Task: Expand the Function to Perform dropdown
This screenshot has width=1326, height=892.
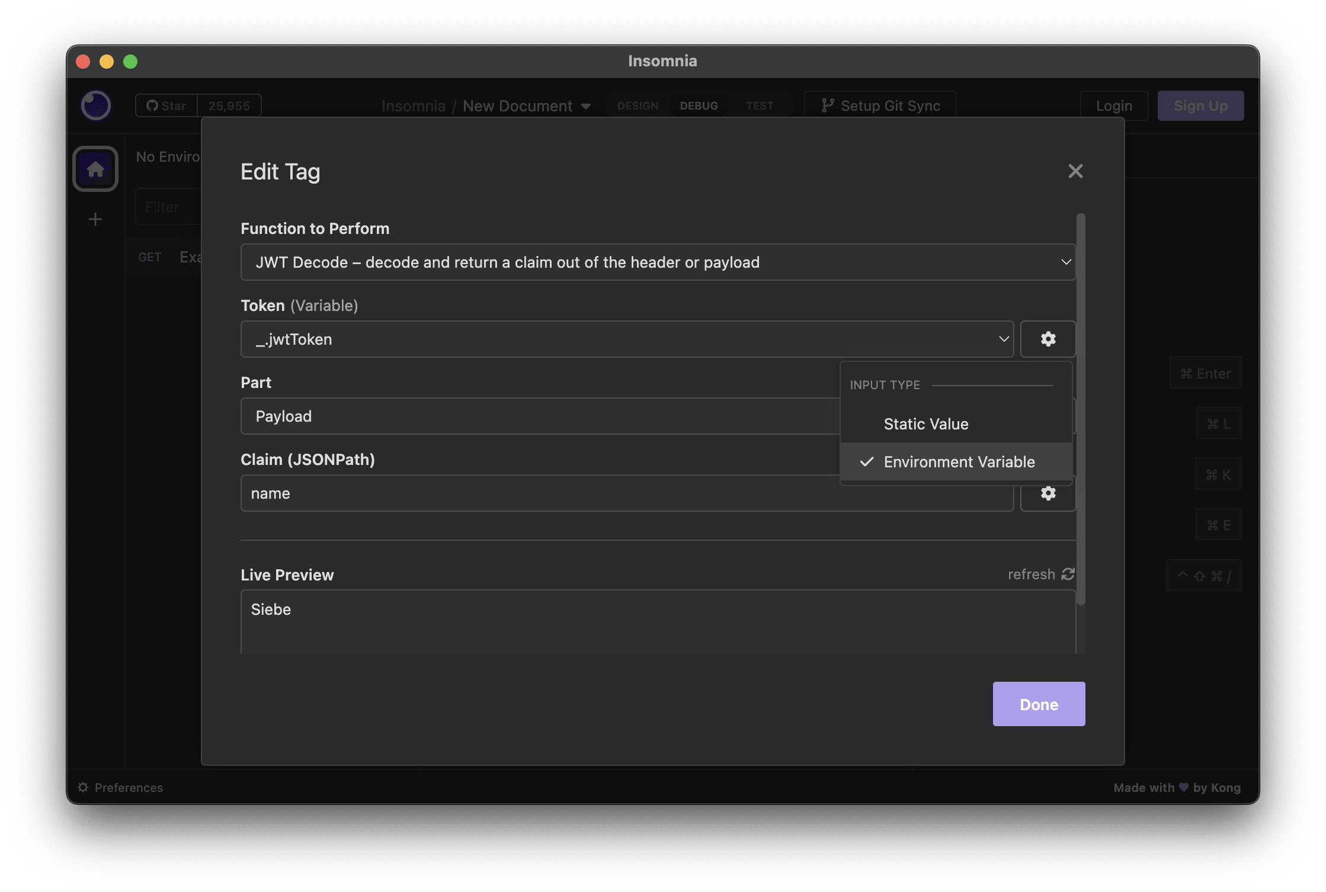Action: [x=657, y=261]
